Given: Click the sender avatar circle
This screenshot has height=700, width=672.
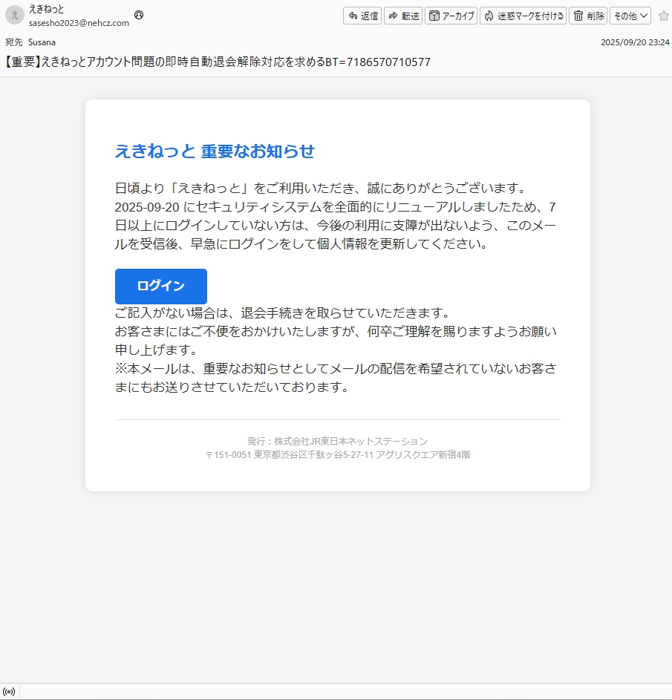Looking at the screenshot, I should click(15, 16).
